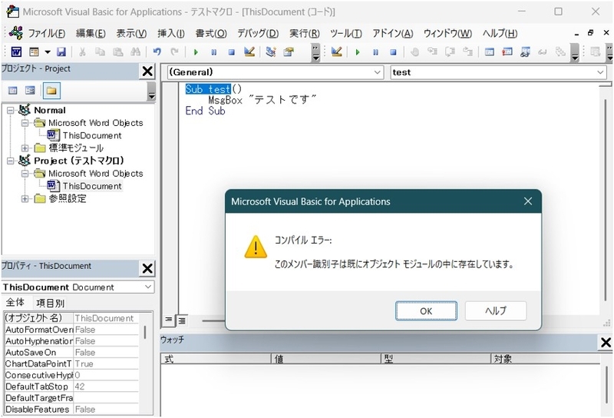Collapse Project (テストマクロ) tree node

point(11,161)
